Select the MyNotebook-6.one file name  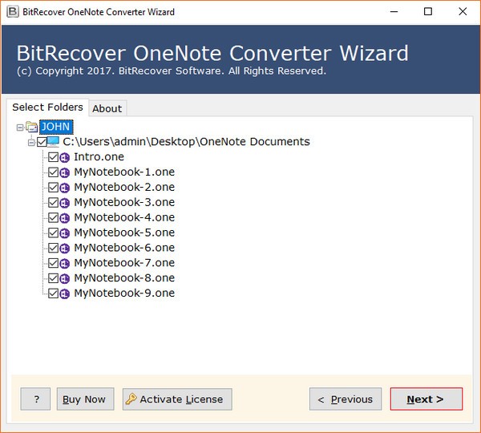click(124, 247)
